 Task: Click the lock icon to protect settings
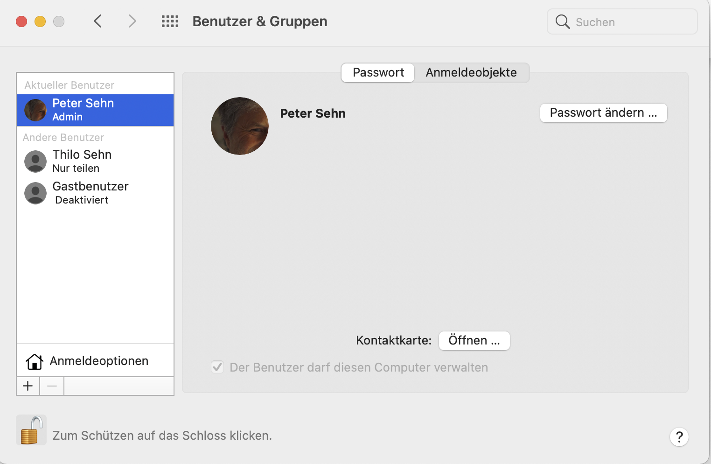click(31, 430)
